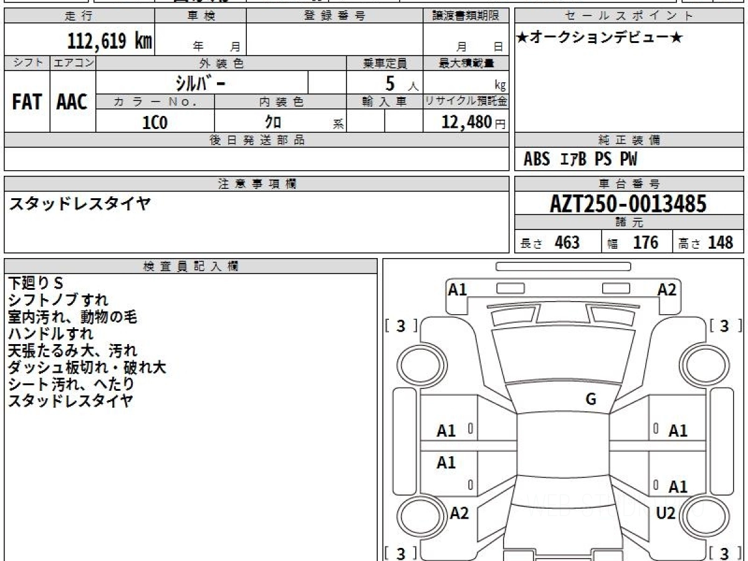Click the カラーNo. label
The width and height of the screenshot is (748, 561).
click(155, 102)
